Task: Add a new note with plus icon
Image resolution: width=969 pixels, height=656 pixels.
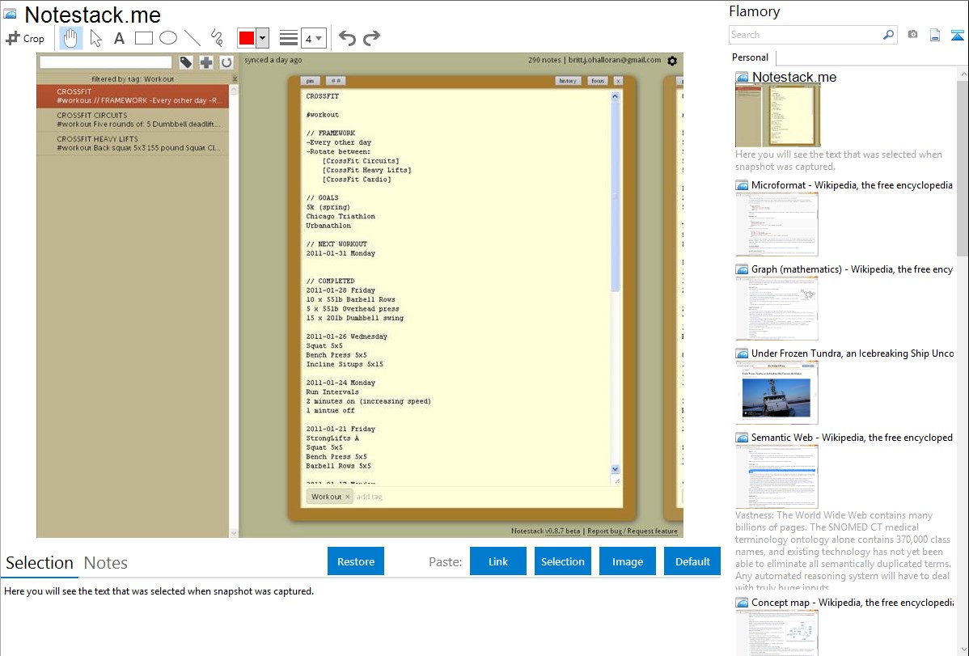Action: point(206,61)
